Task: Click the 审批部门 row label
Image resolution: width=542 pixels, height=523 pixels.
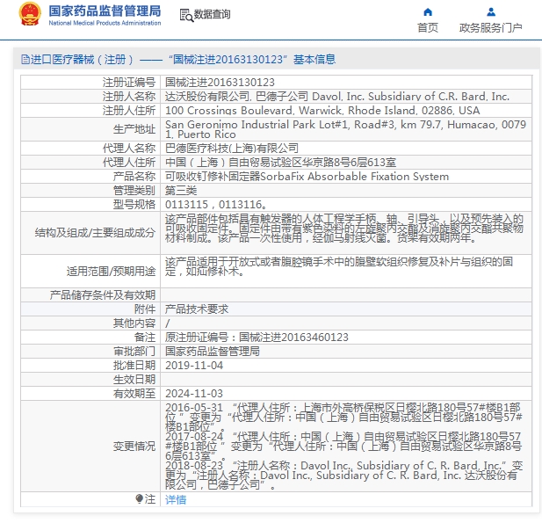Action: click(x=134, y=351)
